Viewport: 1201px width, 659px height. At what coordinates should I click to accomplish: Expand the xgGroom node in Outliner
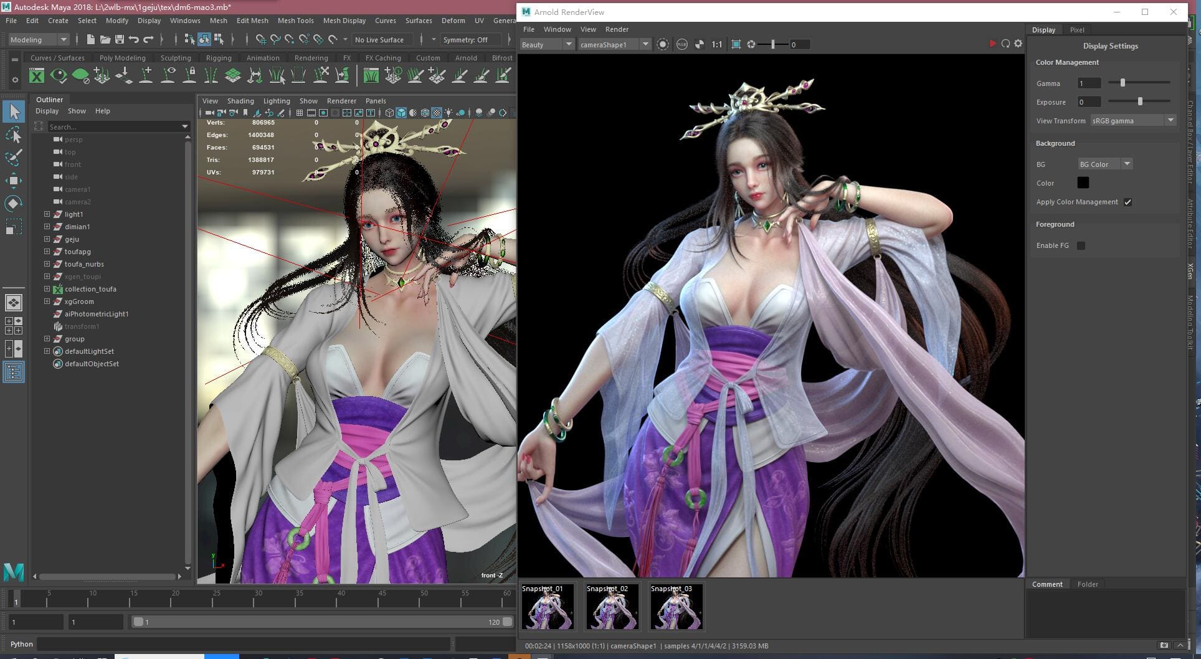pos(47,301)
